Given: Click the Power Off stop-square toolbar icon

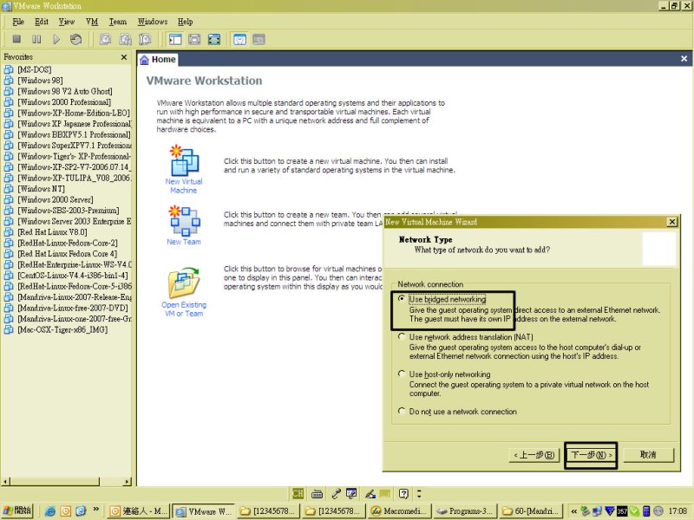Looking at the screenshot, I should point(16,39).
